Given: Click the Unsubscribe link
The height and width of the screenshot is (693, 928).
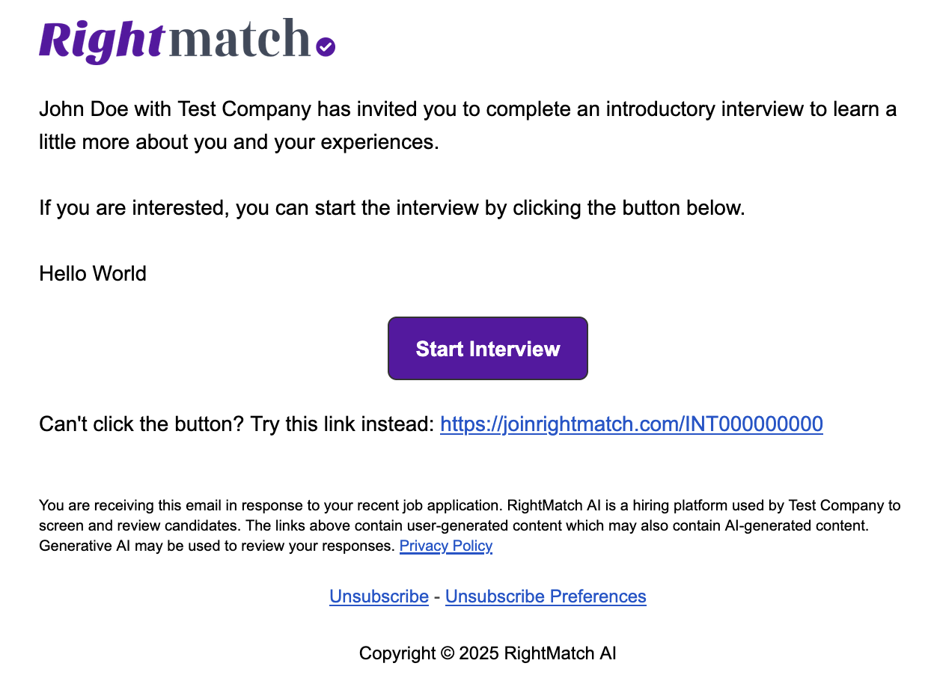Looking at the screenshot, I should coord(379,596).
